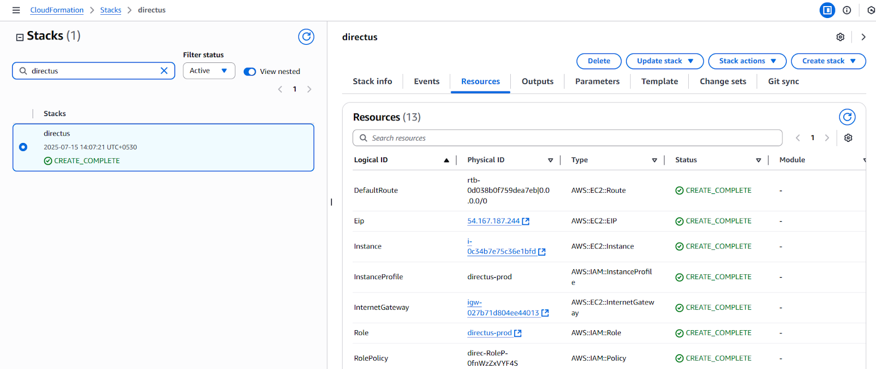This screenshot has width=876, height=369.
Task: Open external link icon for Instance ID
Action: [541, 252]
